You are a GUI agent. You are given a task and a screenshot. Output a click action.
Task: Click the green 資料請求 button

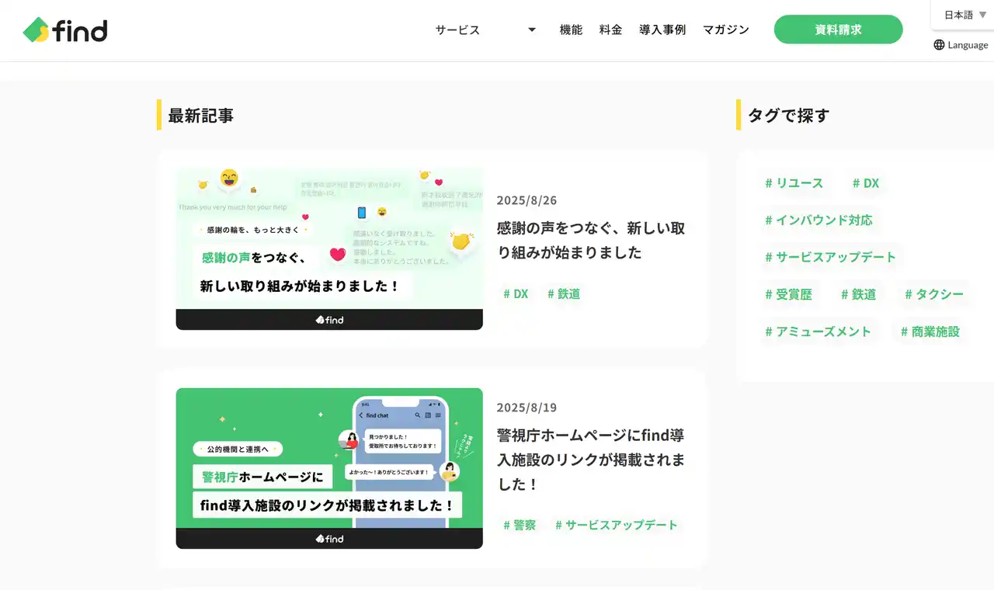pyautogui.click(x=838, y=29)
